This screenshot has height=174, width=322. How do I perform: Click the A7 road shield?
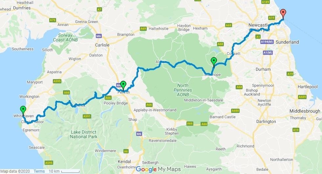(x=99, y=10)
